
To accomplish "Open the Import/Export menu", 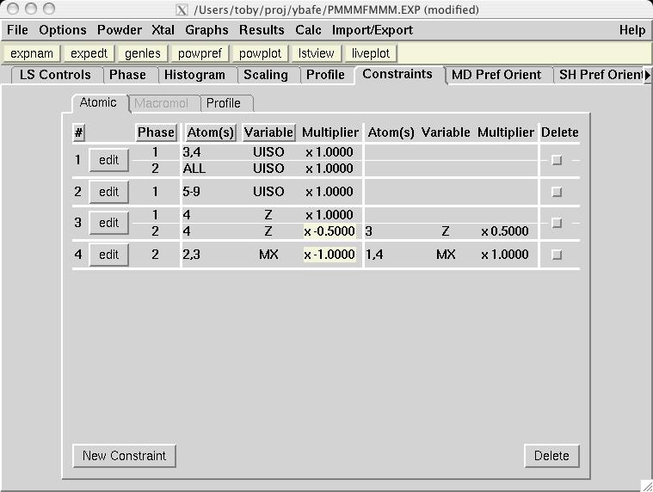I will [x=373, y=30].
